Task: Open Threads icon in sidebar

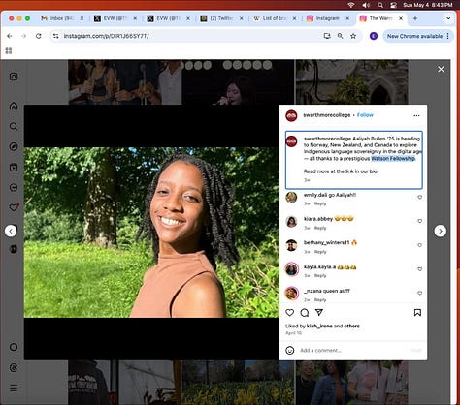Action: 14,367
